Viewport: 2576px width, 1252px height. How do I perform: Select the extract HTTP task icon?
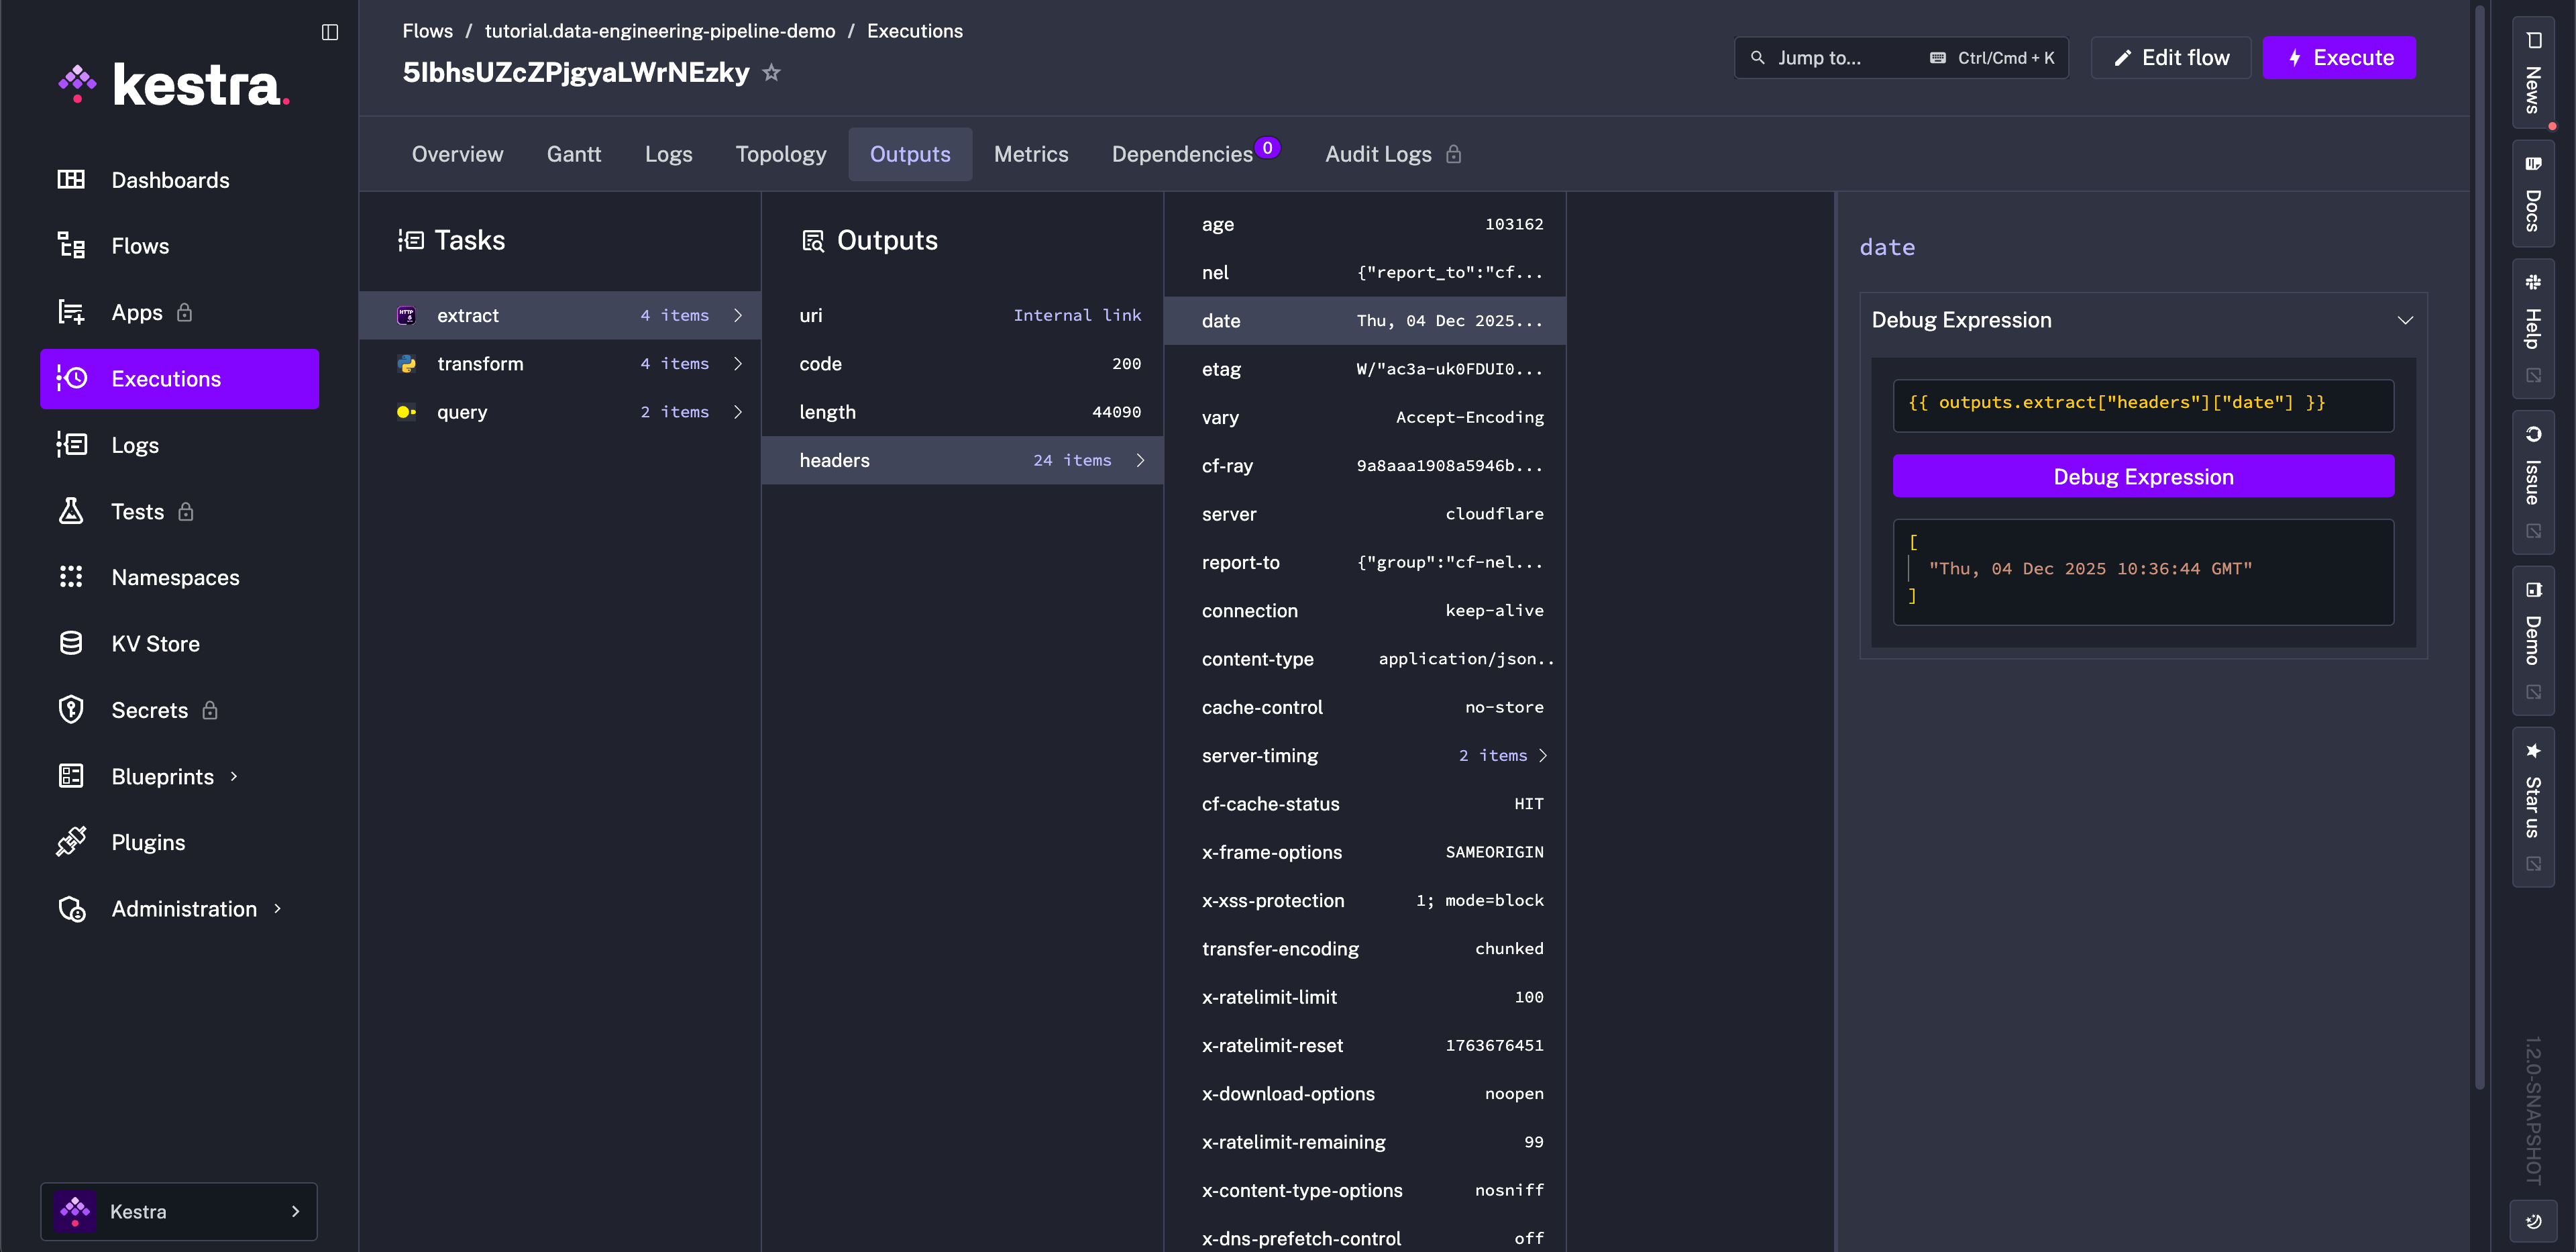[x=407, y=315]
